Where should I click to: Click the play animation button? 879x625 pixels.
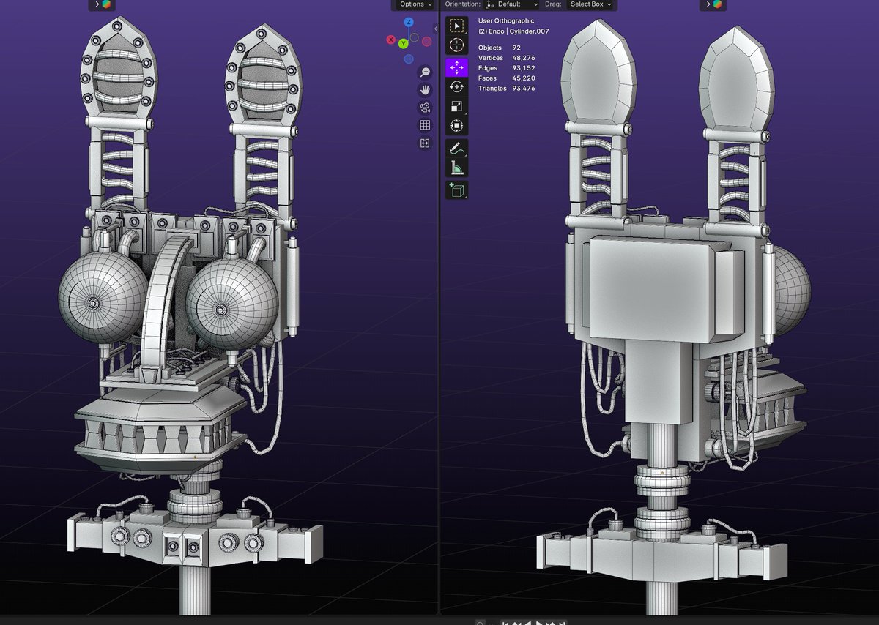(540, 623)
